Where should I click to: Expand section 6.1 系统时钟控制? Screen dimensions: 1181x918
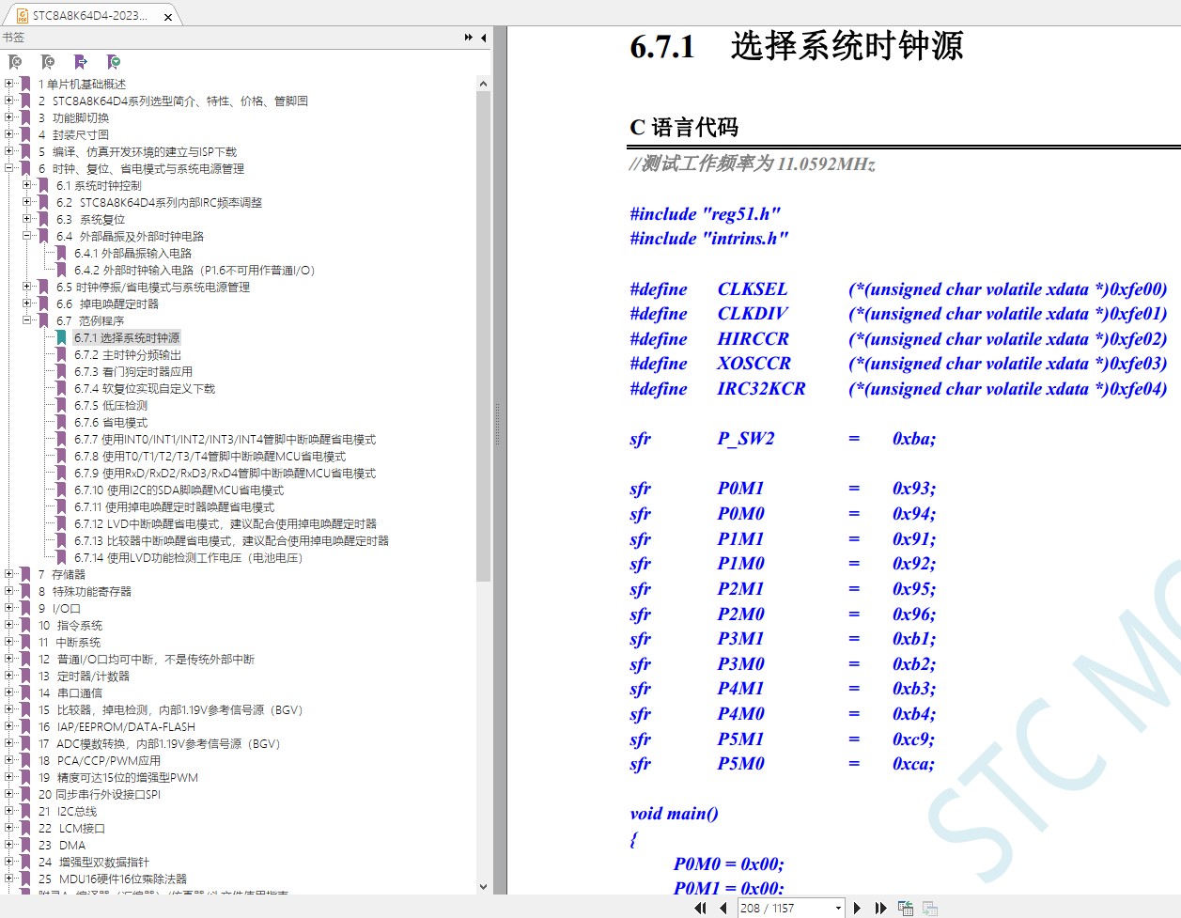pos(27,185)
